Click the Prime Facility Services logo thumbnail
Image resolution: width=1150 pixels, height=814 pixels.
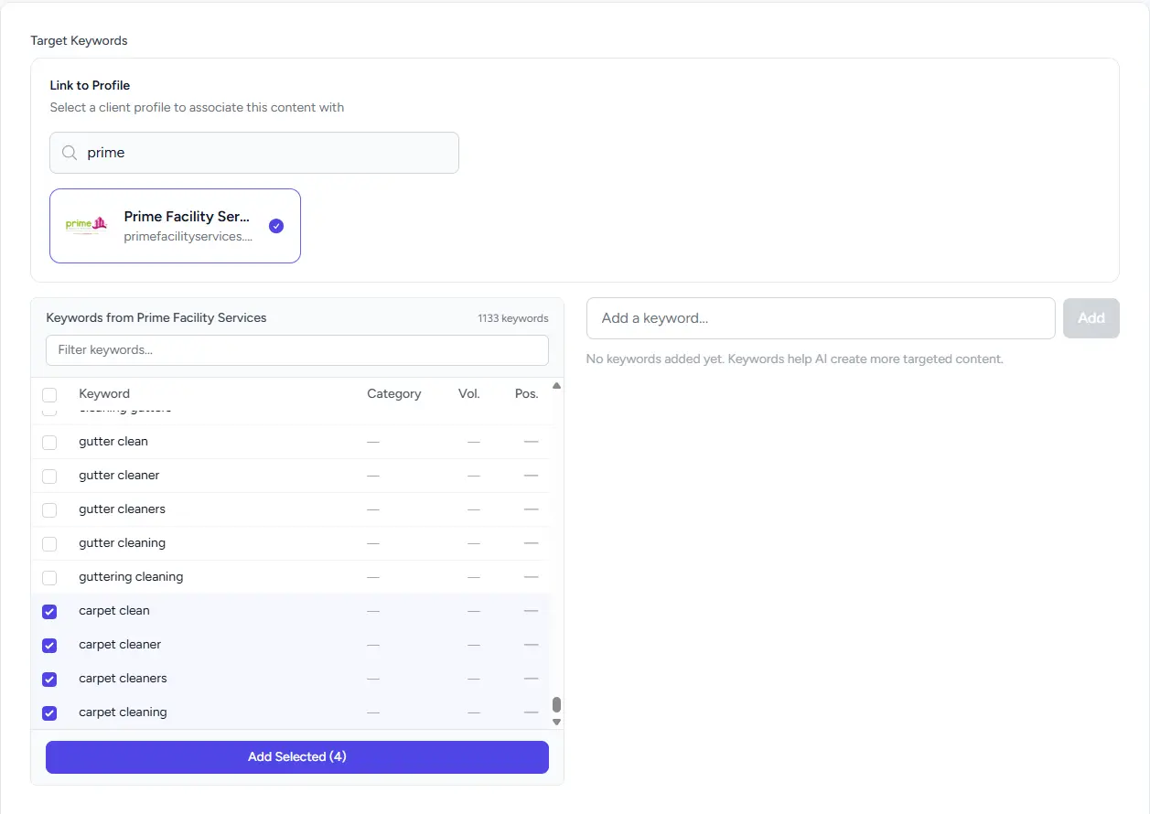click(87, 226)
